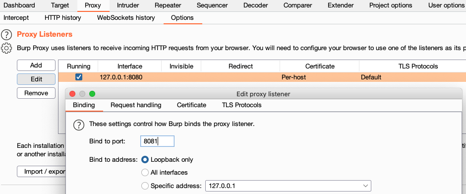The image size is (466, 194).
Task: Open the Comparer tab
Action: (x=298, y=5)
